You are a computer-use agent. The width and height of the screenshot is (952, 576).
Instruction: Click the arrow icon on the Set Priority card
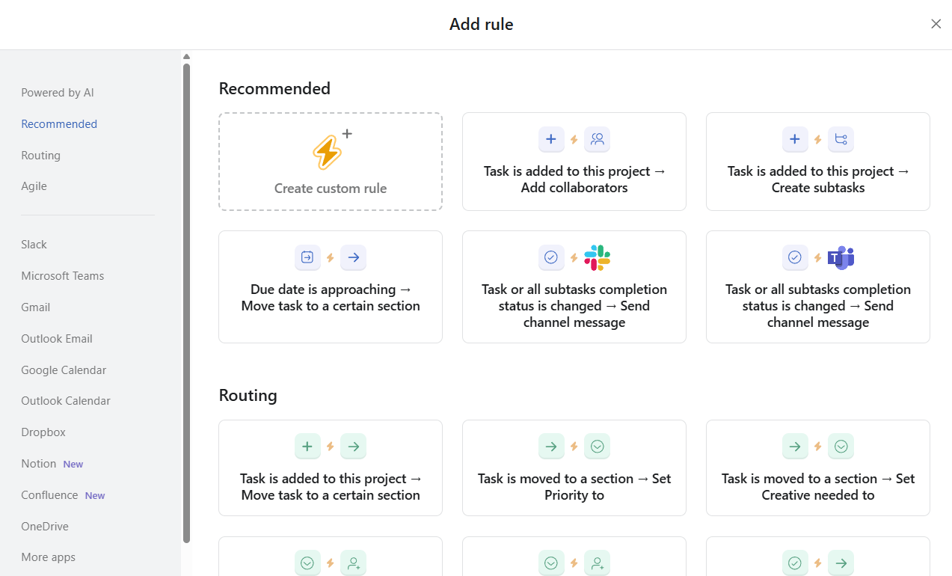551,446
